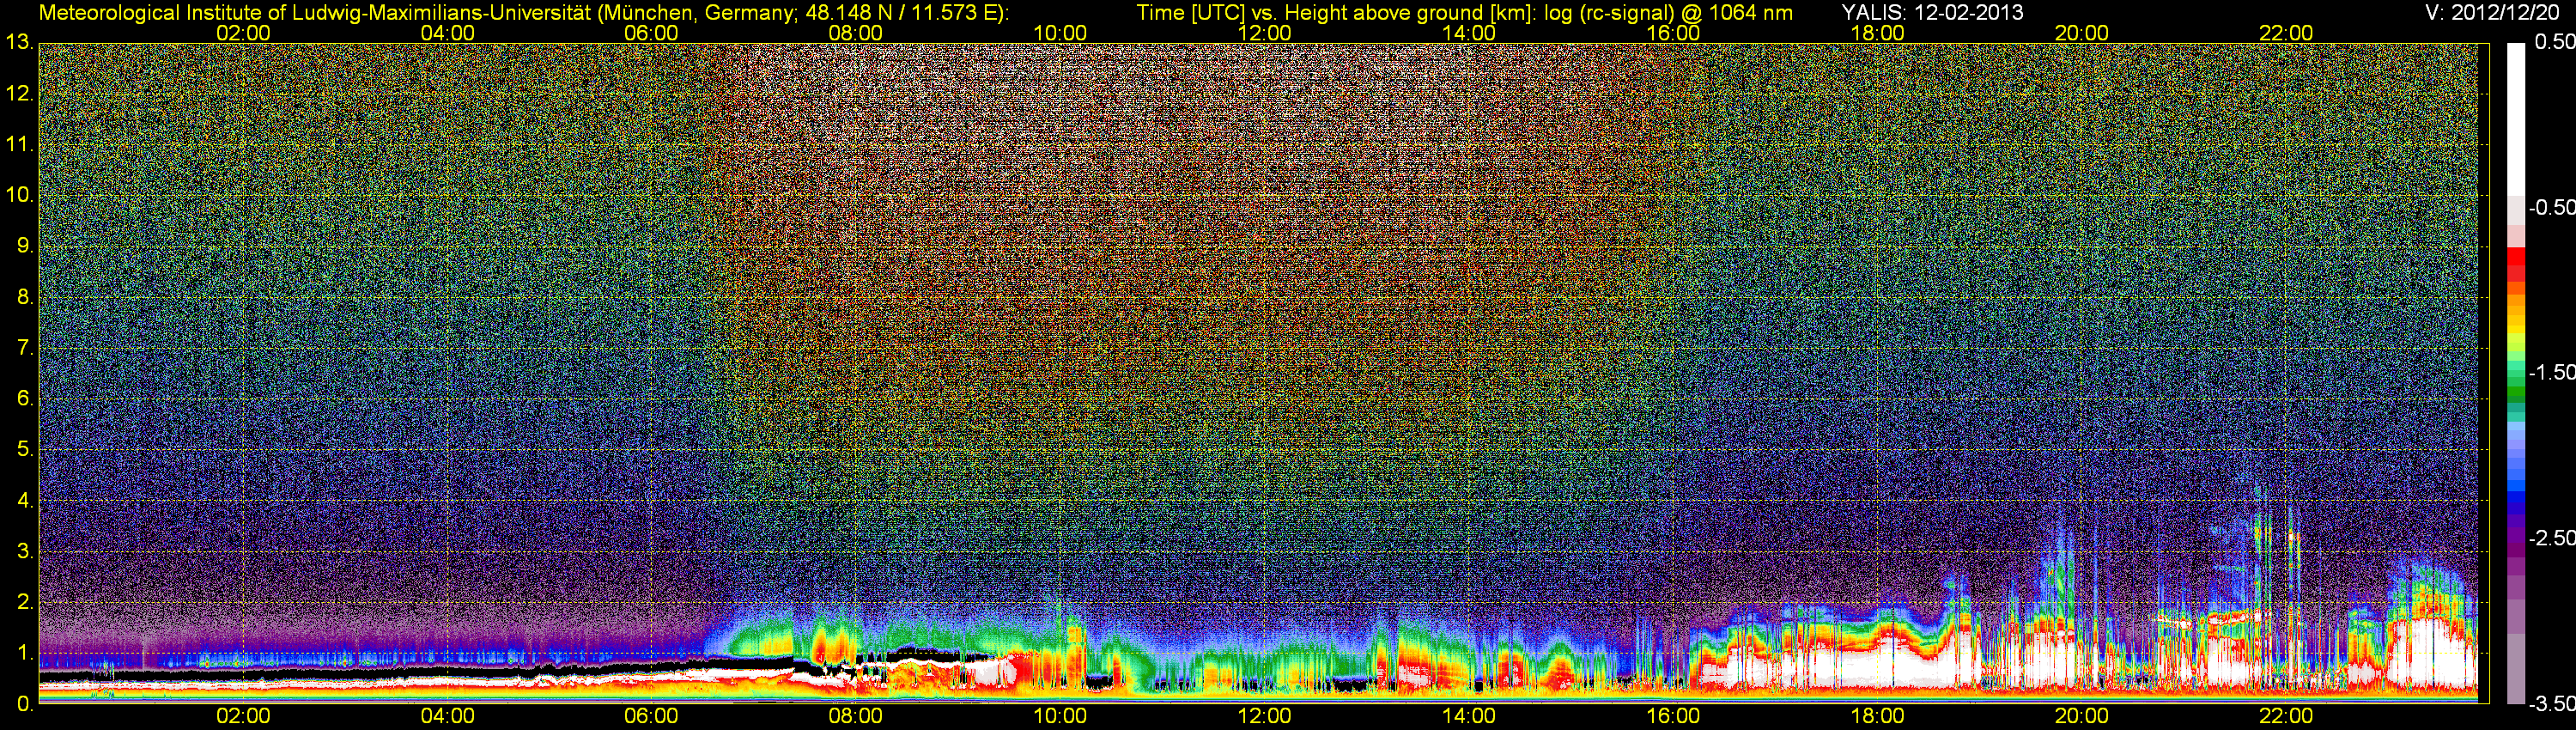
Task: Click the 12:00 label on the bottom time axis
Action: [x=1264, y=716]
